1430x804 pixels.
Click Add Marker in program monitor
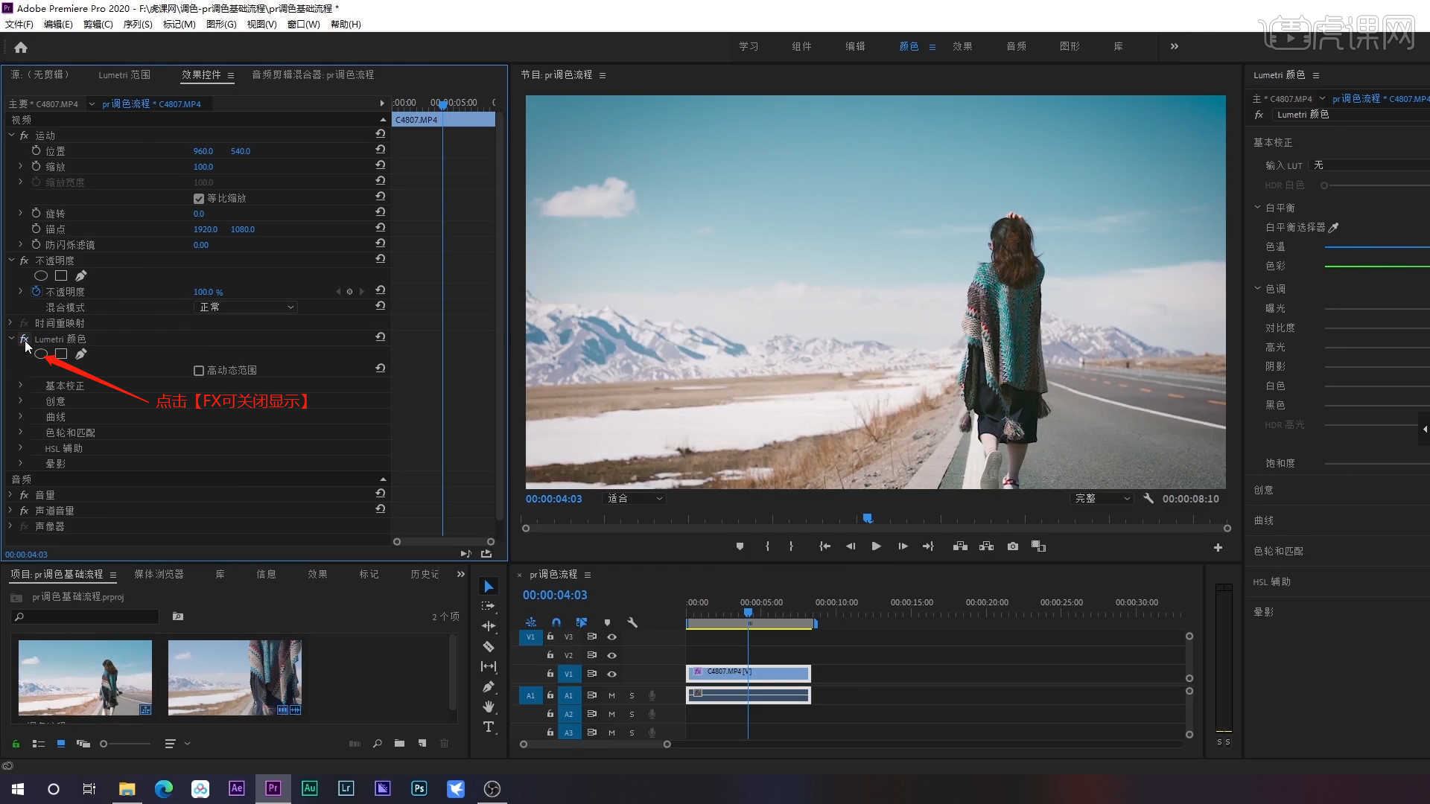coord(740,546)
